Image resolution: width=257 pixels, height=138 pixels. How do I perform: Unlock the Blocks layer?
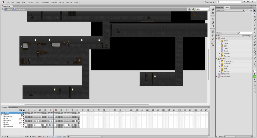point(22,115)
